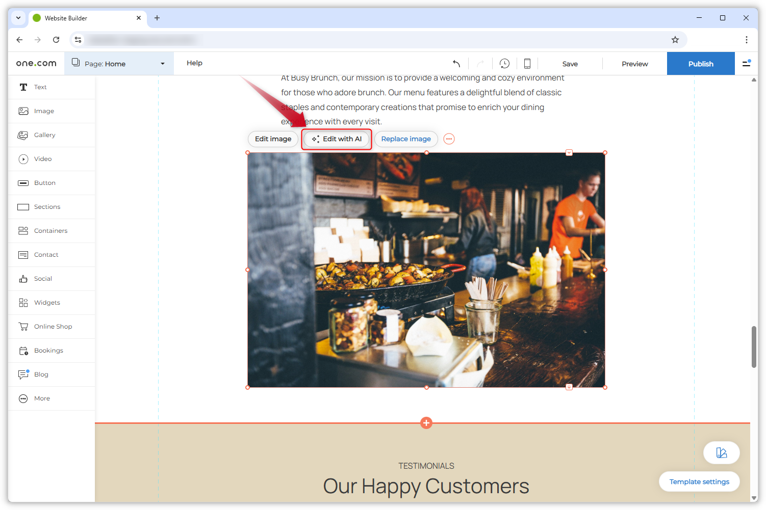Click Edit with AI on the image
The width and height of the screenshot is (766, 510).
[336, 139]
